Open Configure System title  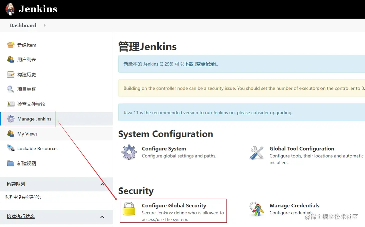[x=164, y=149]
